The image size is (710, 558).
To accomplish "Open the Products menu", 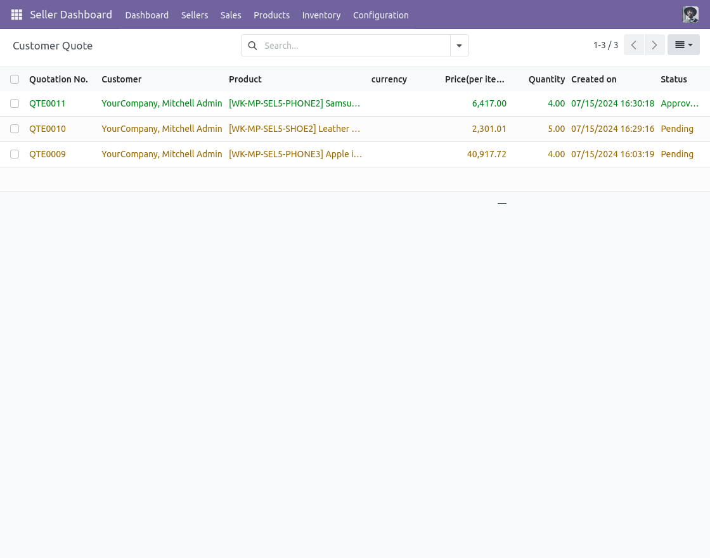I will (x=271, y=15).
